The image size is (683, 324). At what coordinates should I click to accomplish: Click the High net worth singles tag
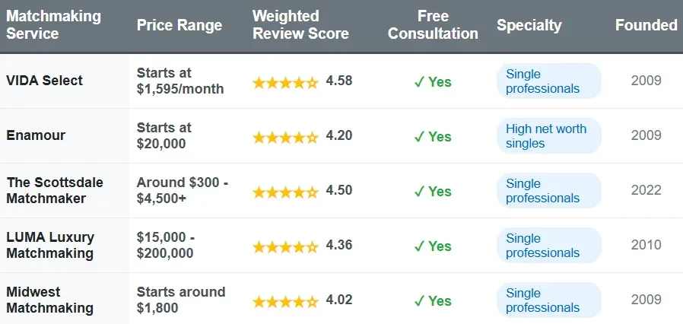(548, 136)
